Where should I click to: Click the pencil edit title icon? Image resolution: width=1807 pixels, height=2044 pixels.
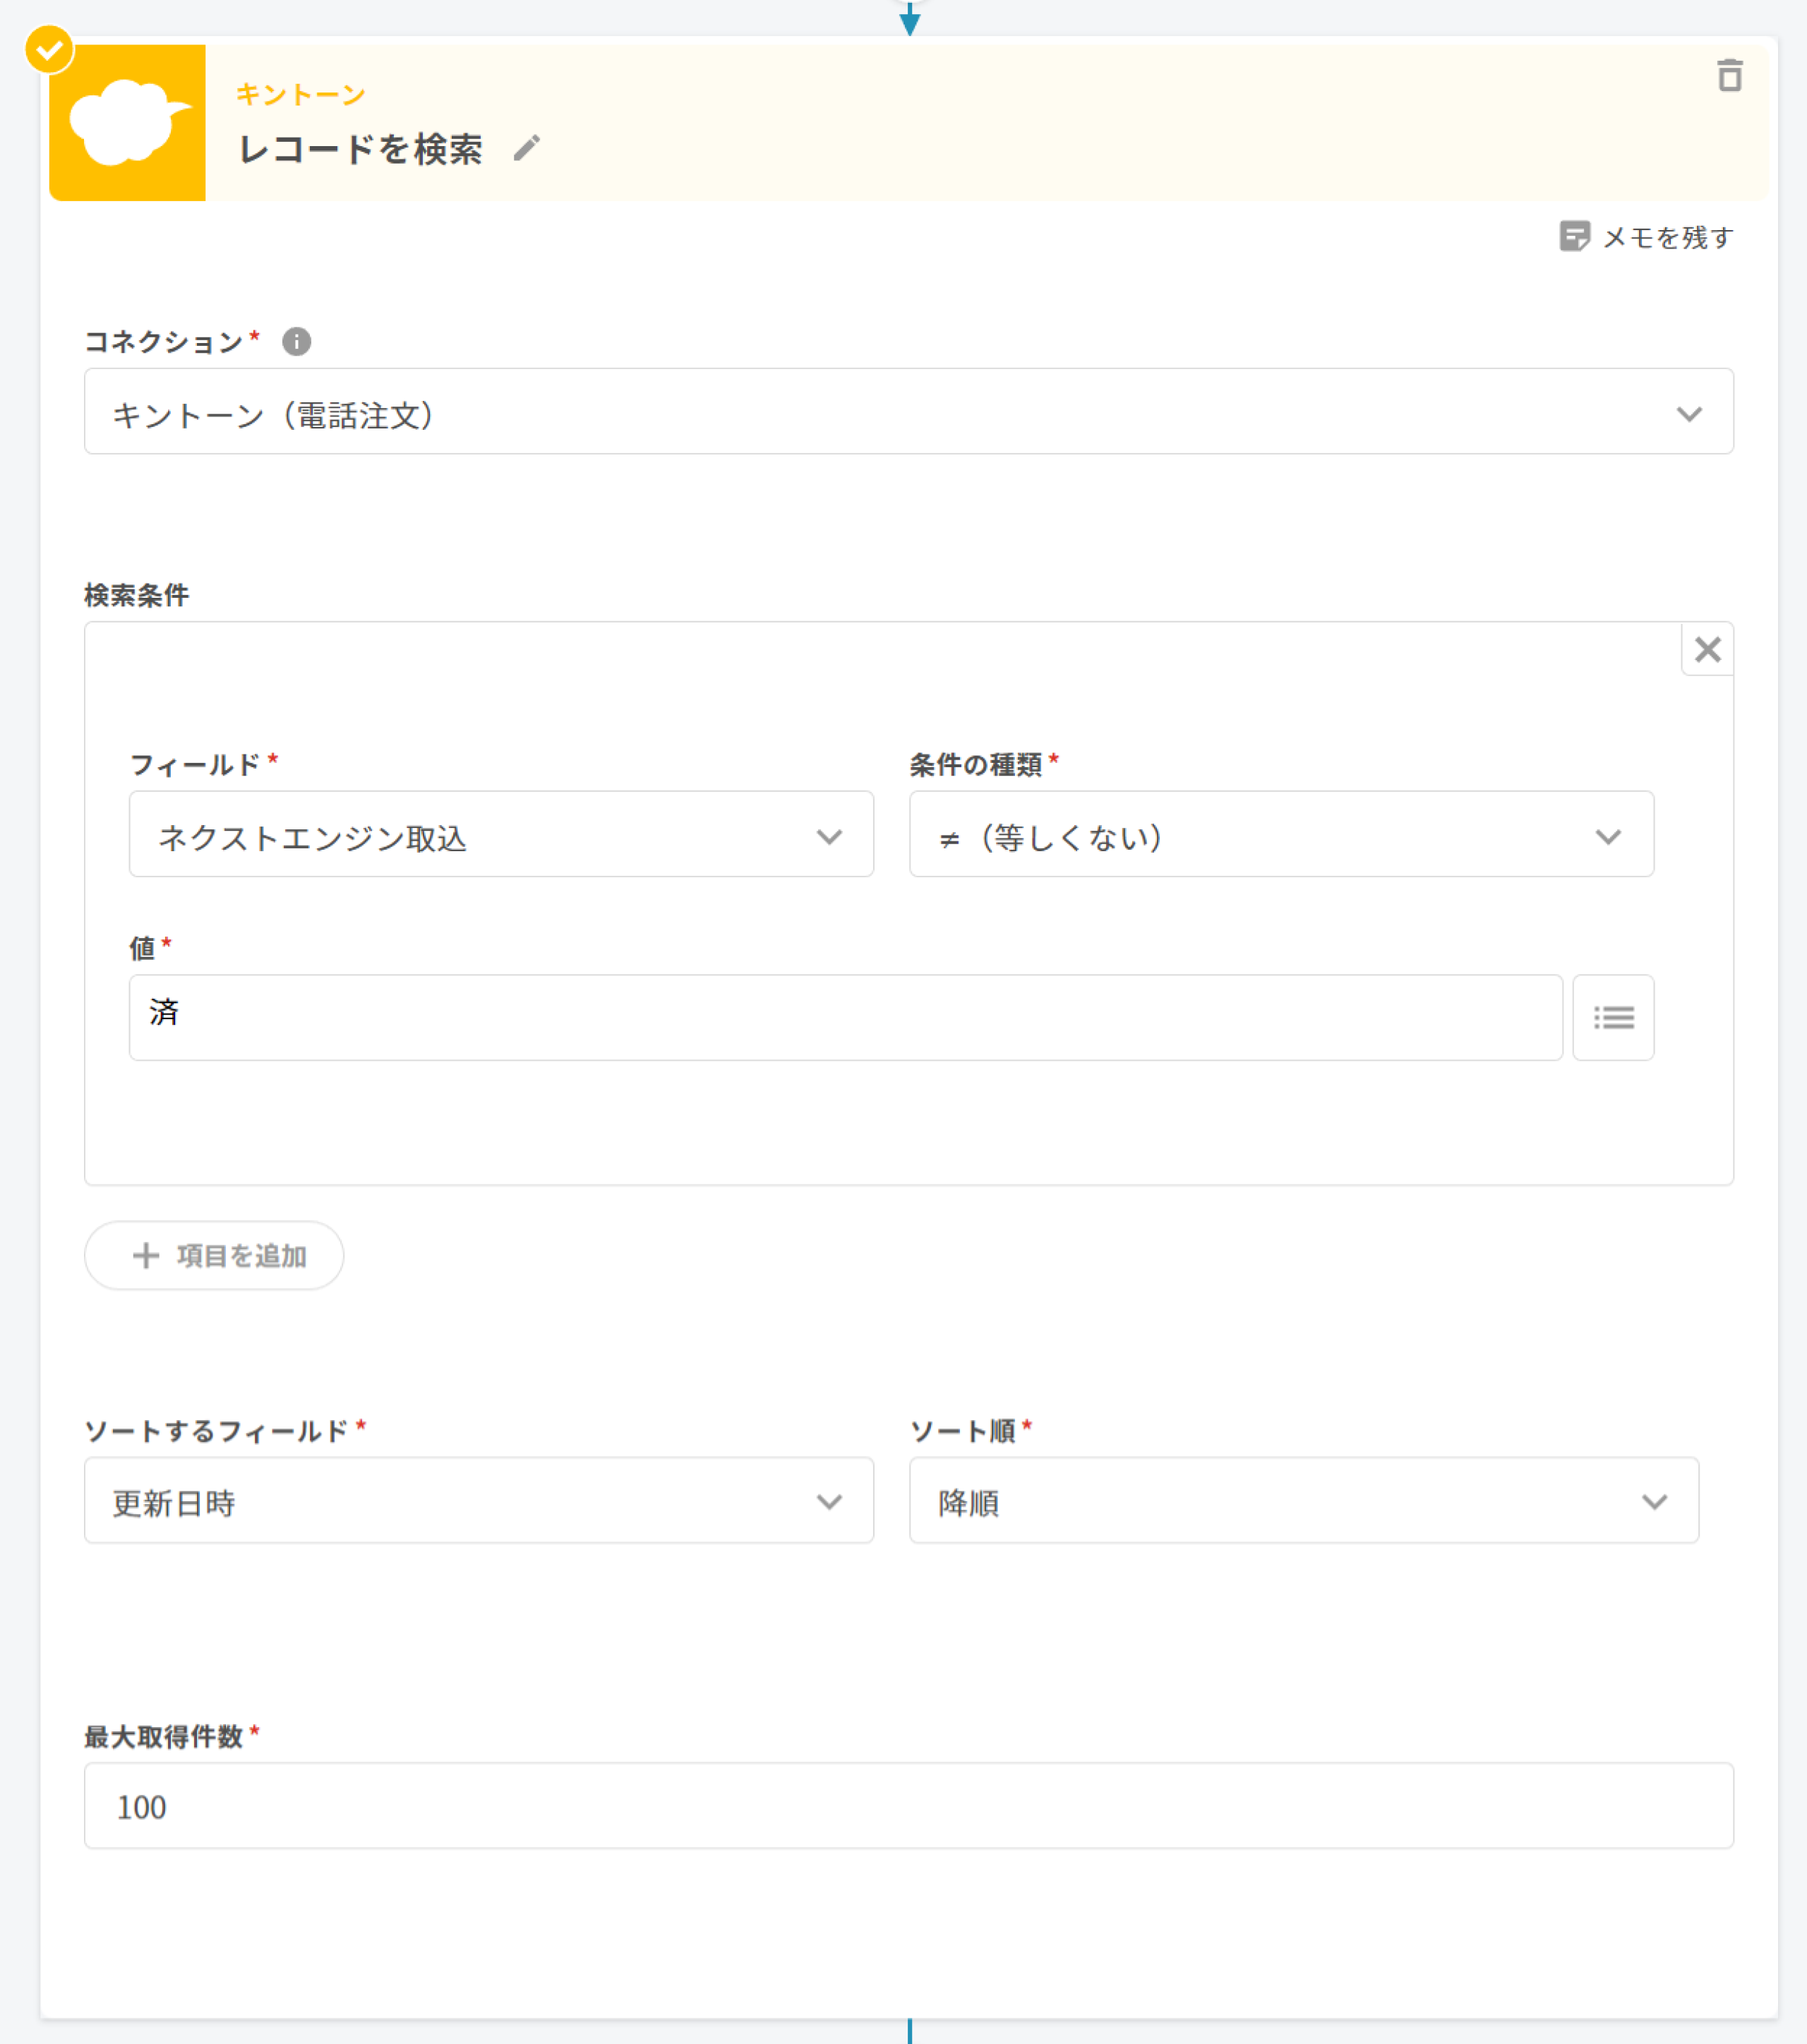click(527, 148)
